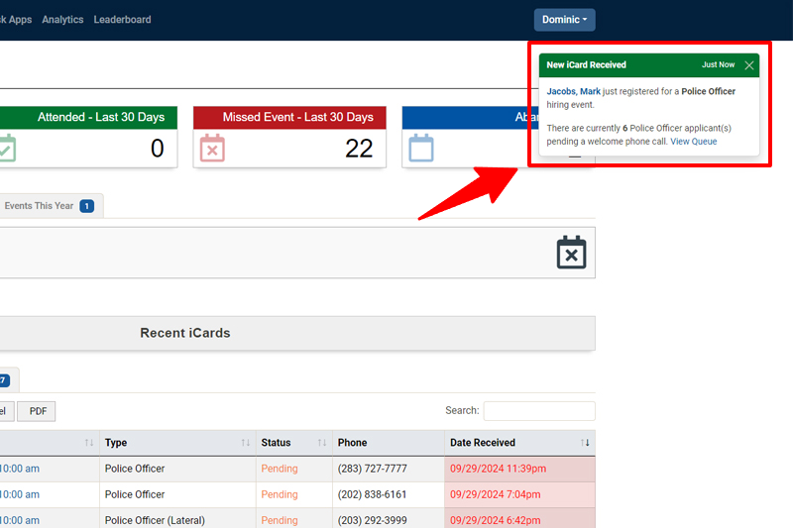This screenshot has width=793, height=528.
Task: Click the Phone column header
Action: click(352, 443)
